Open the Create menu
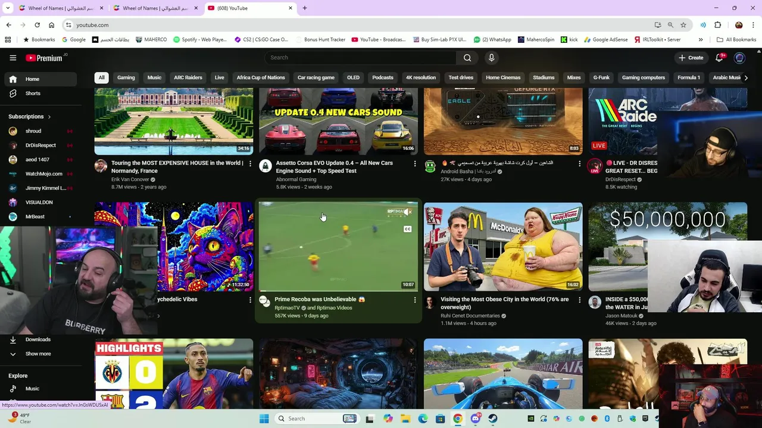The width and height of the screenshot is (762, 428). coord(691,58)
